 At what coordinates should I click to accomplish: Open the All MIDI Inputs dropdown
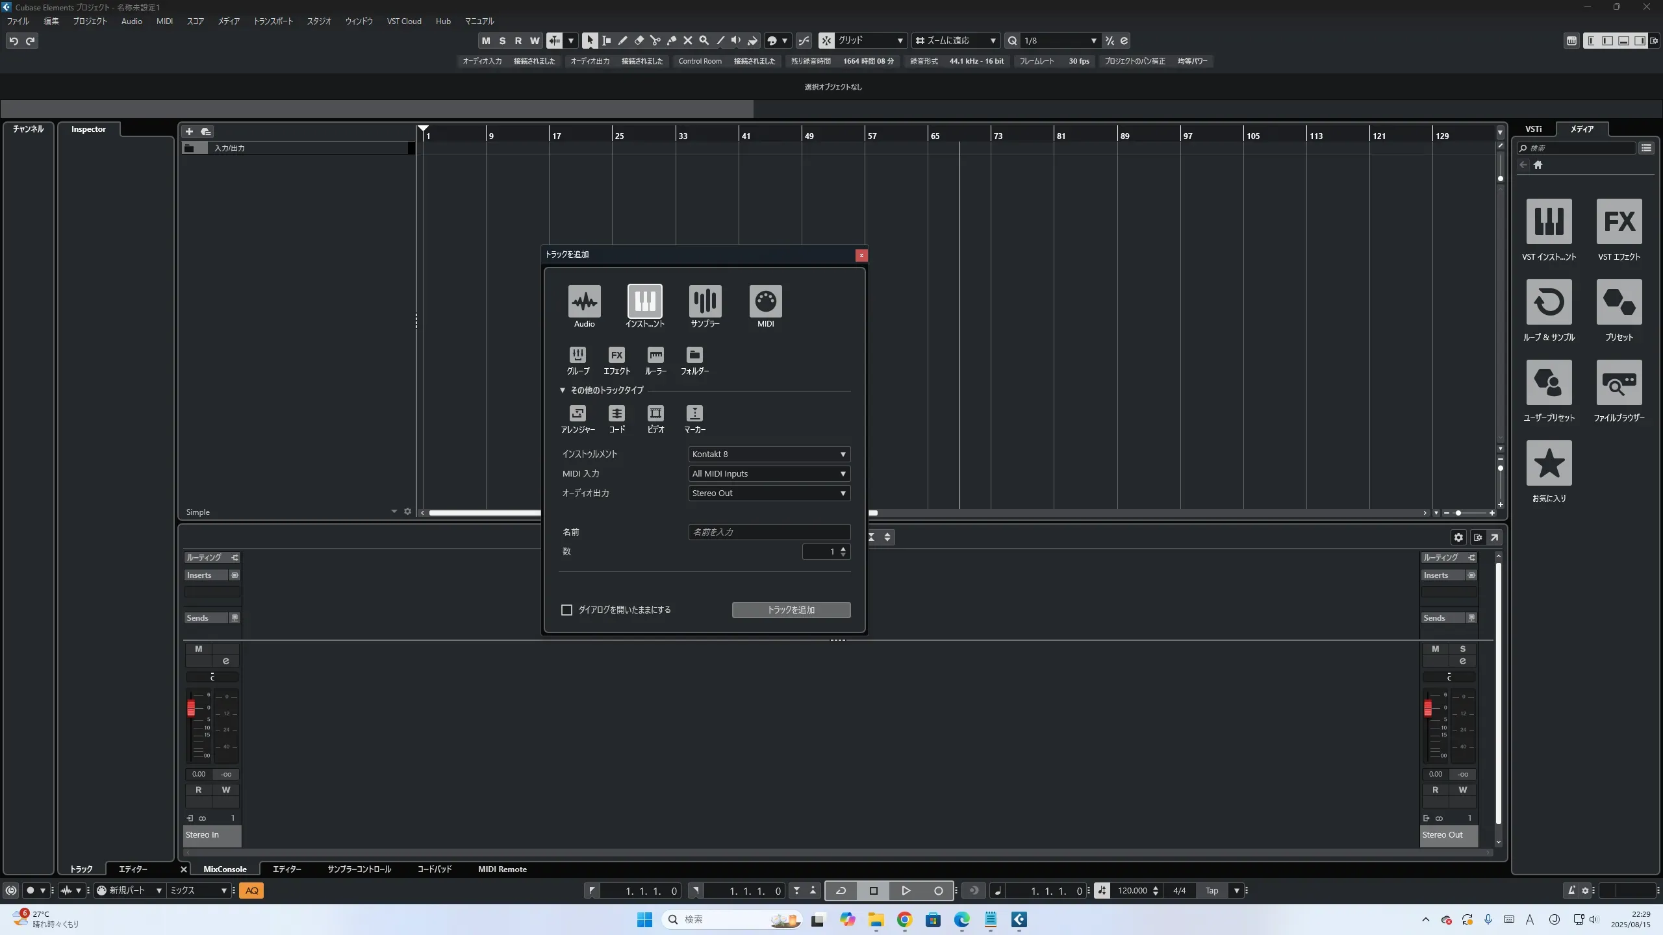pos(768,474)
